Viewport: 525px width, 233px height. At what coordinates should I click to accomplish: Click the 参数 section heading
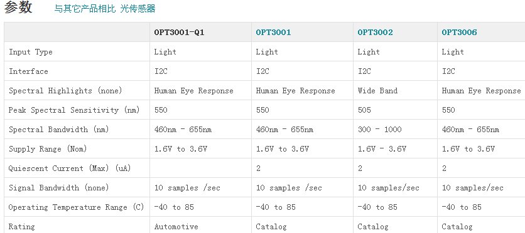[18, 8]
